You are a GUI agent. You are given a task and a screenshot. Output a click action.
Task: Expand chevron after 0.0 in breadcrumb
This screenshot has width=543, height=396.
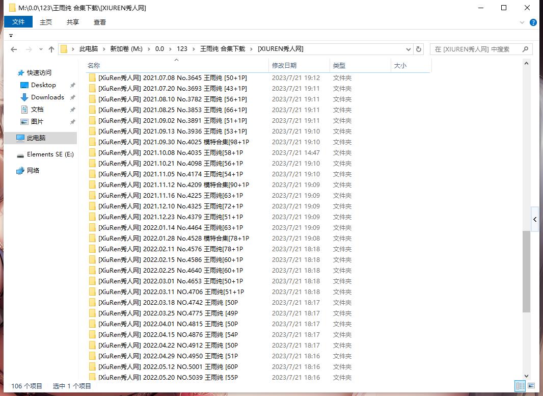point(170,49)
